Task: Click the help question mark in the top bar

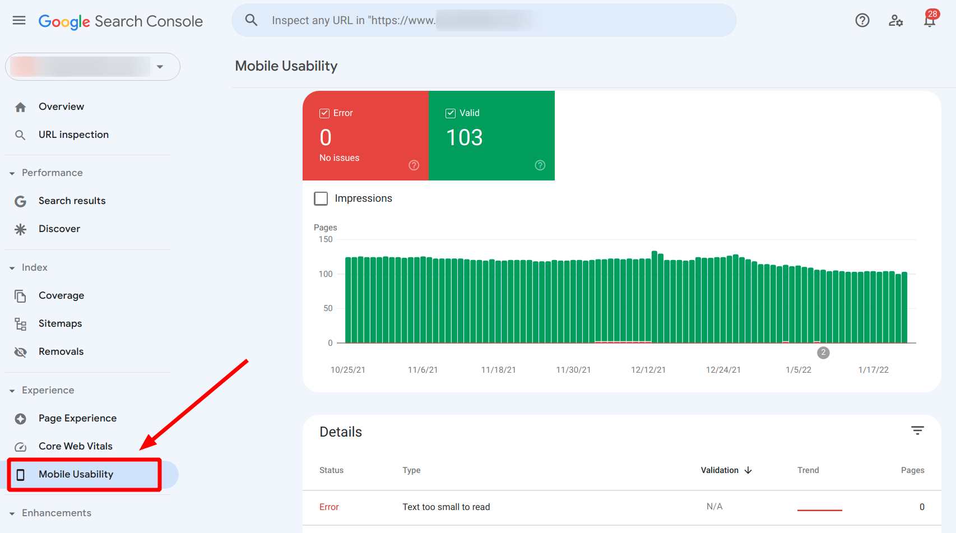Action: [x=862, y=20]
